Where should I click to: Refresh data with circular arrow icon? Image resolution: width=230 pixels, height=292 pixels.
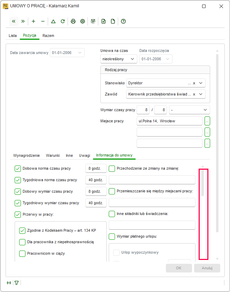click(63, 21)
